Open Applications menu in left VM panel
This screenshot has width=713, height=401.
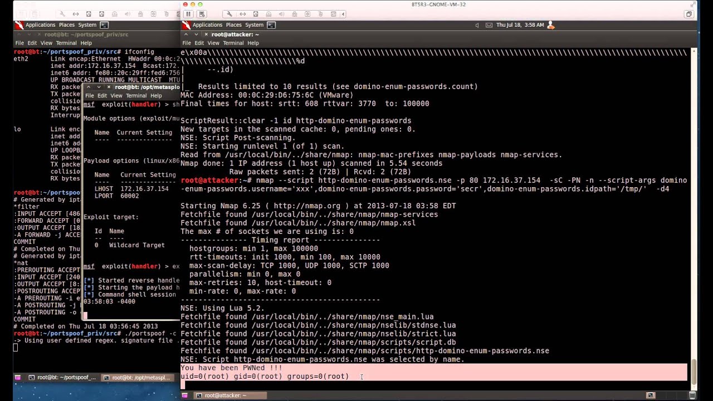[x=40, y=25]
